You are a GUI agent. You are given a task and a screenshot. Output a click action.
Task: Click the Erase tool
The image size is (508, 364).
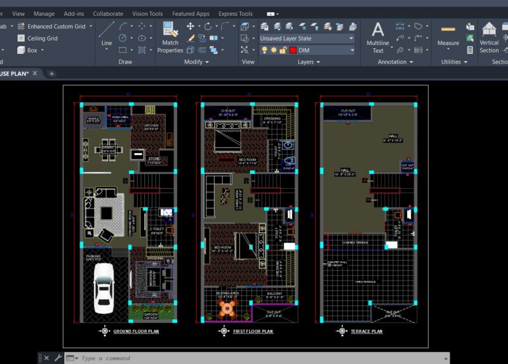[190, 38]
